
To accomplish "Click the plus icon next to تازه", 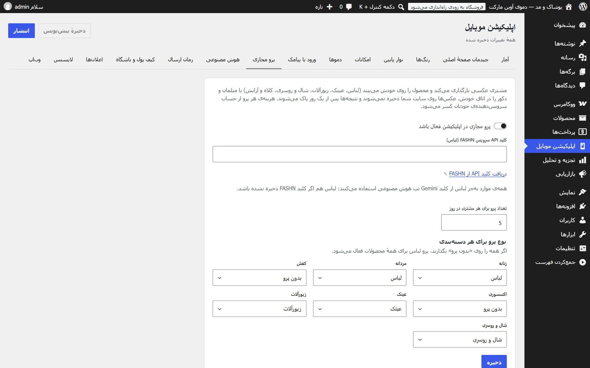I will 330,7.
